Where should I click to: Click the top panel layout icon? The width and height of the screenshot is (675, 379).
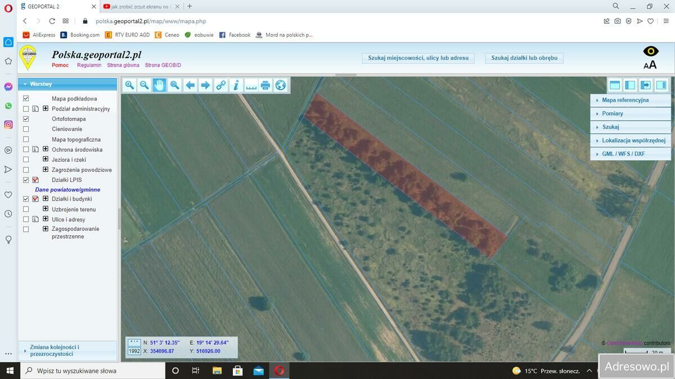pos(615,85)
